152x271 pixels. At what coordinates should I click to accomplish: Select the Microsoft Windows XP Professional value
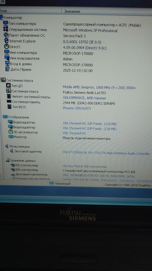(x=90, y=30)
